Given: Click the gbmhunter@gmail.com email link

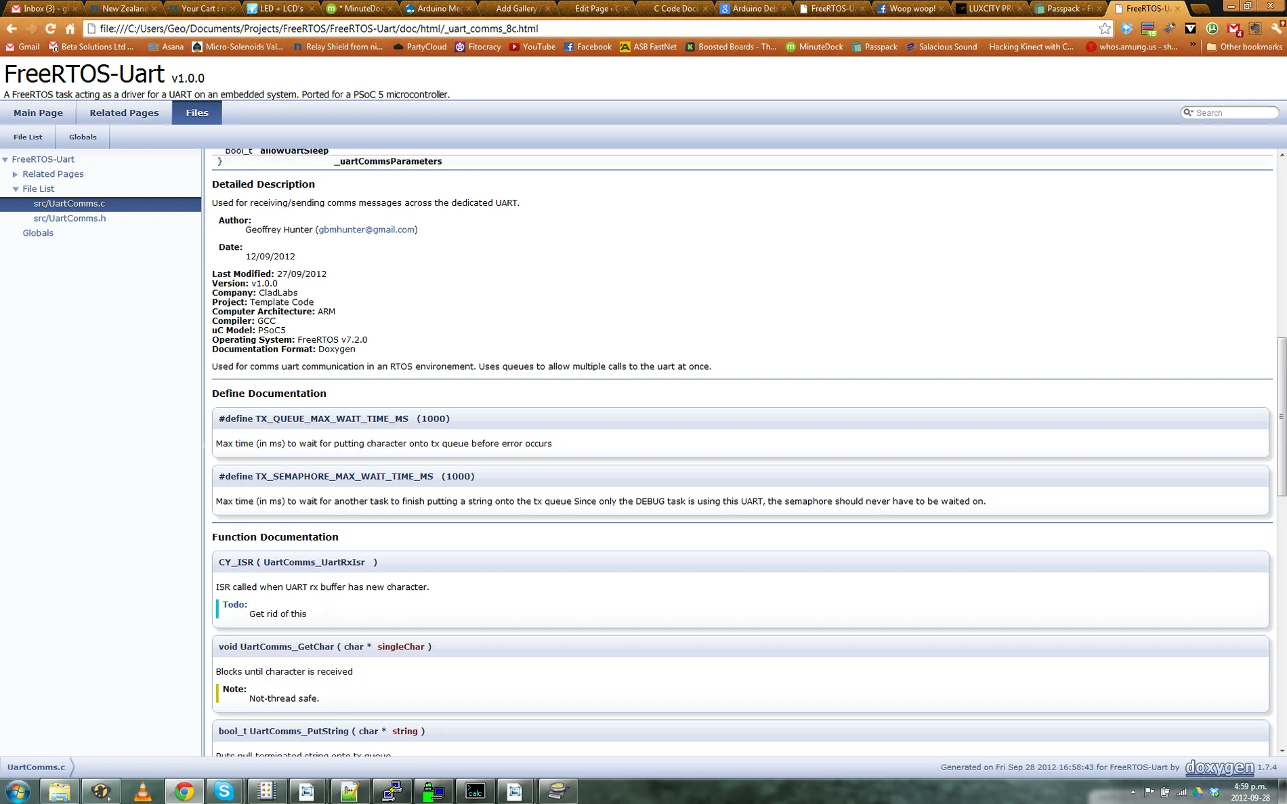Looking at the screenshot, I should coord(366,230).
